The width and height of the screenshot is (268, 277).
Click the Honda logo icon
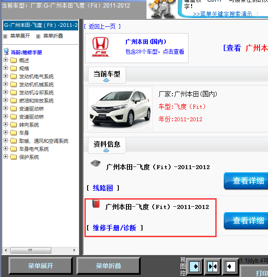[100, 47]
